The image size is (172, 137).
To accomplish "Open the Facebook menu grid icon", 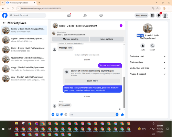I will [152, 15].
